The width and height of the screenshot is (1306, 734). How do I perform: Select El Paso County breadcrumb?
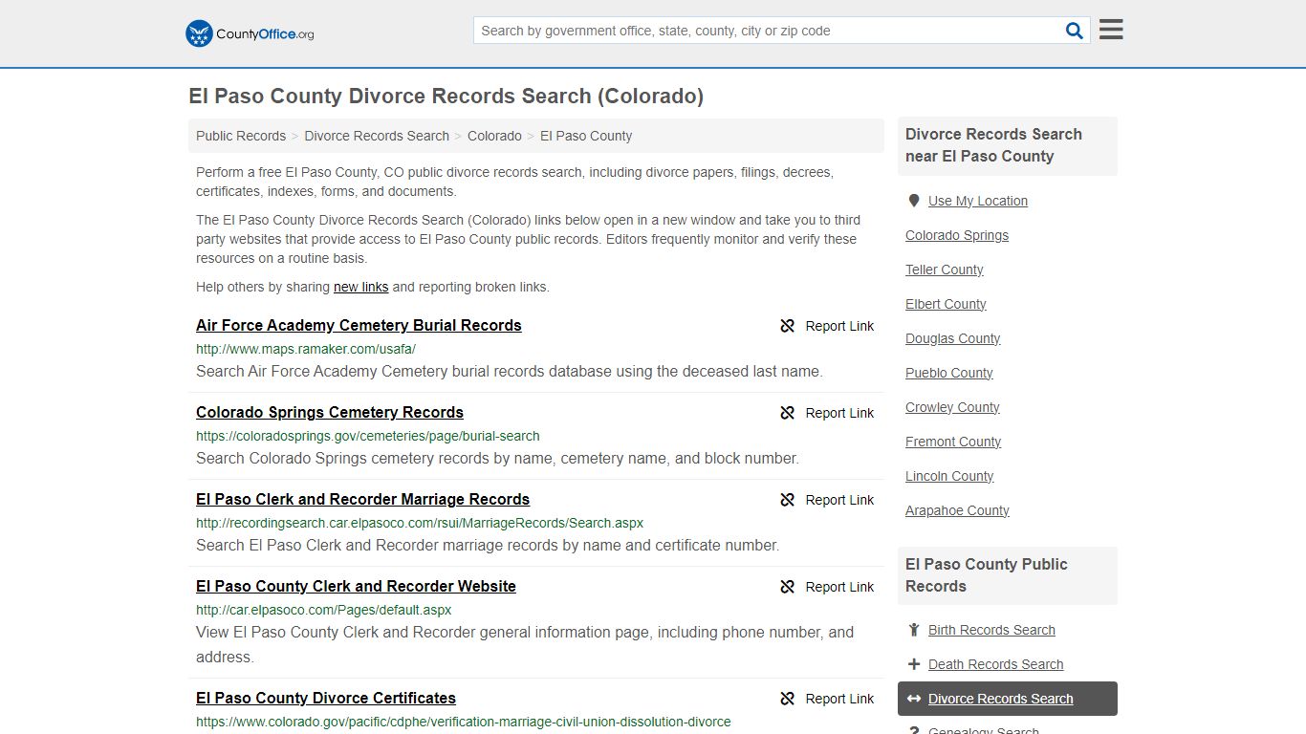pos(586,136)
